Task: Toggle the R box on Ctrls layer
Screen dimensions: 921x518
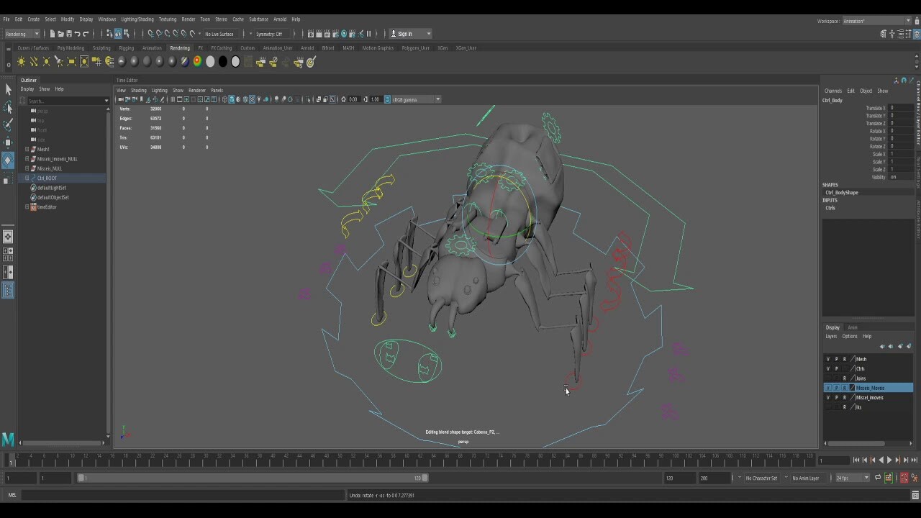Action: (845, 368)
